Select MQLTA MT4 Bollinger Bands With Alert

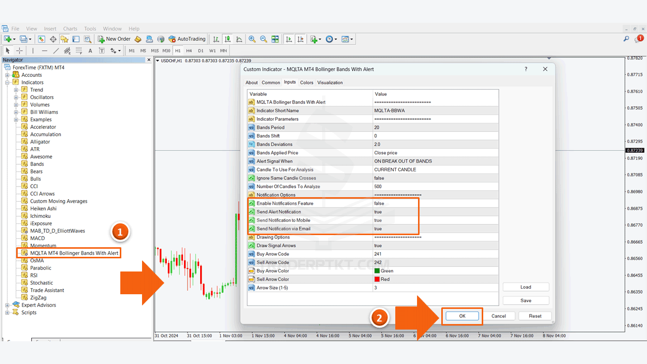pyautogui.click(x=74, y=253)
